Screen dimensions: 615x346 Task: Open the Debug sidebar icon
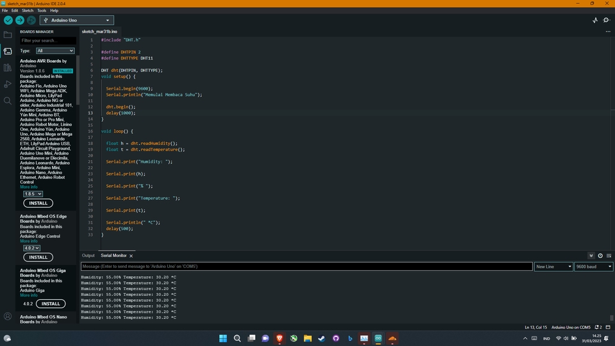[8, 84]
